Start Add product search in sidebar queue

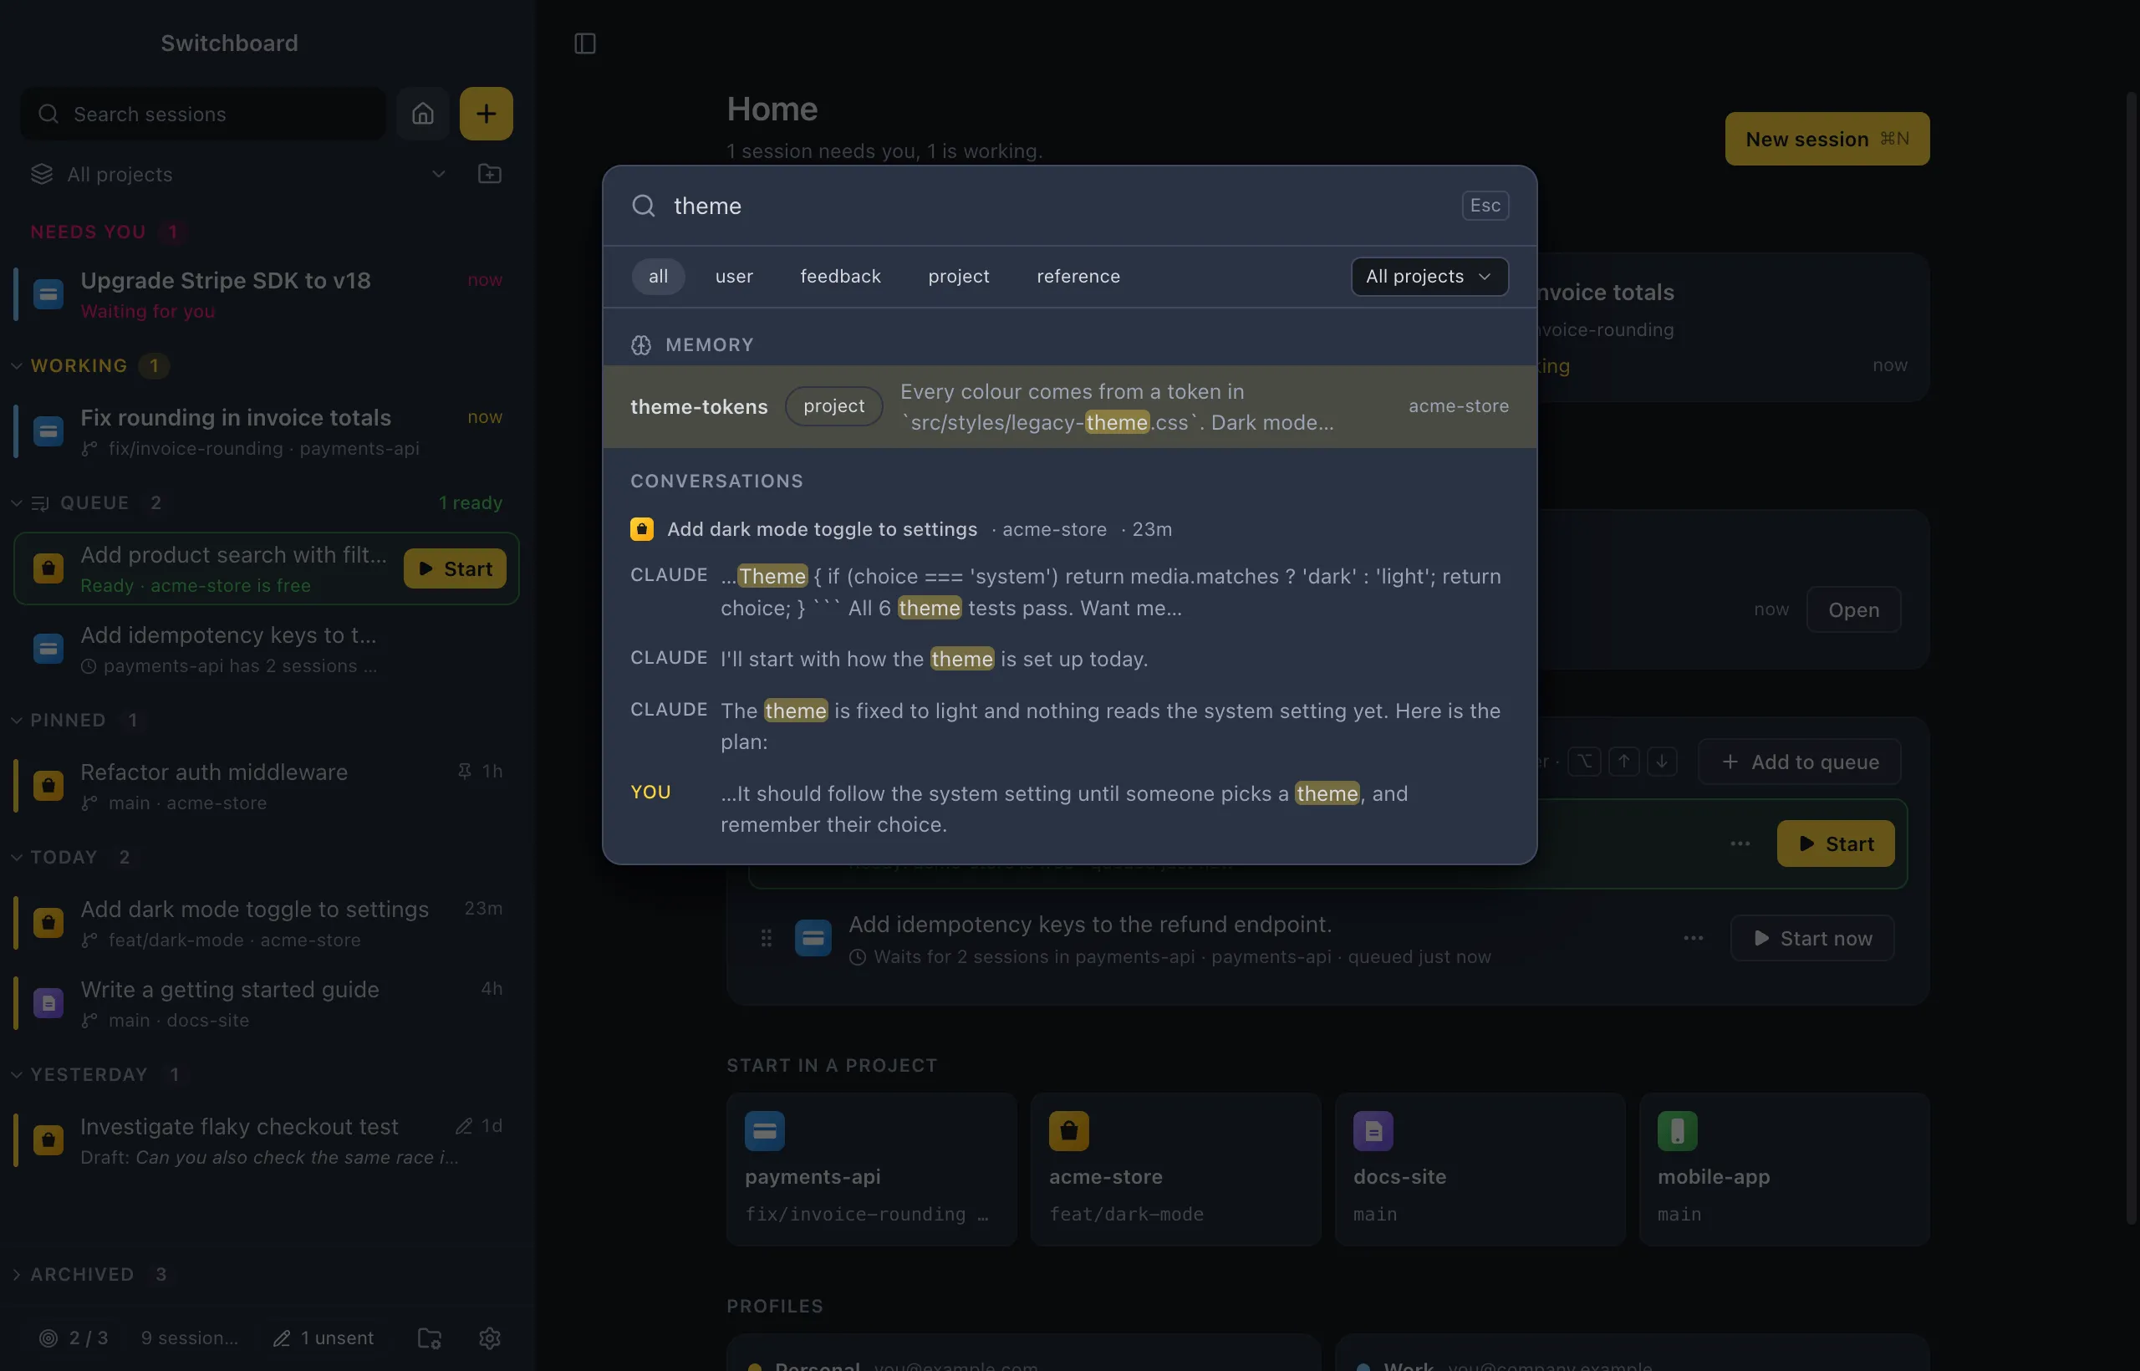click(x=455, y=568)
